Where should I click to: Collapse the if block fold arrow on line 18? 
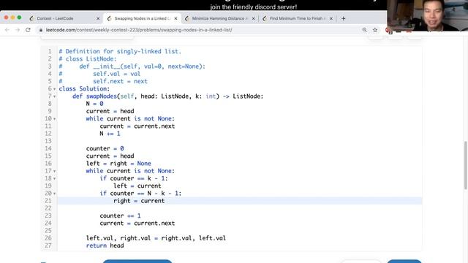click(54, 178)
